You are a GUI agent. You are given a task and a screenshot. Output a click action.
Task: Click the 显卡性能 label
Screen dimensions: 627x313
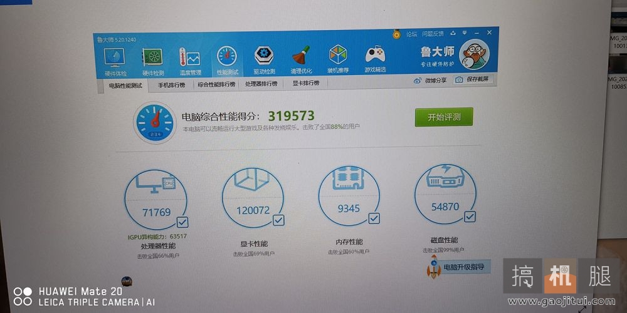[x=254, y=244]
